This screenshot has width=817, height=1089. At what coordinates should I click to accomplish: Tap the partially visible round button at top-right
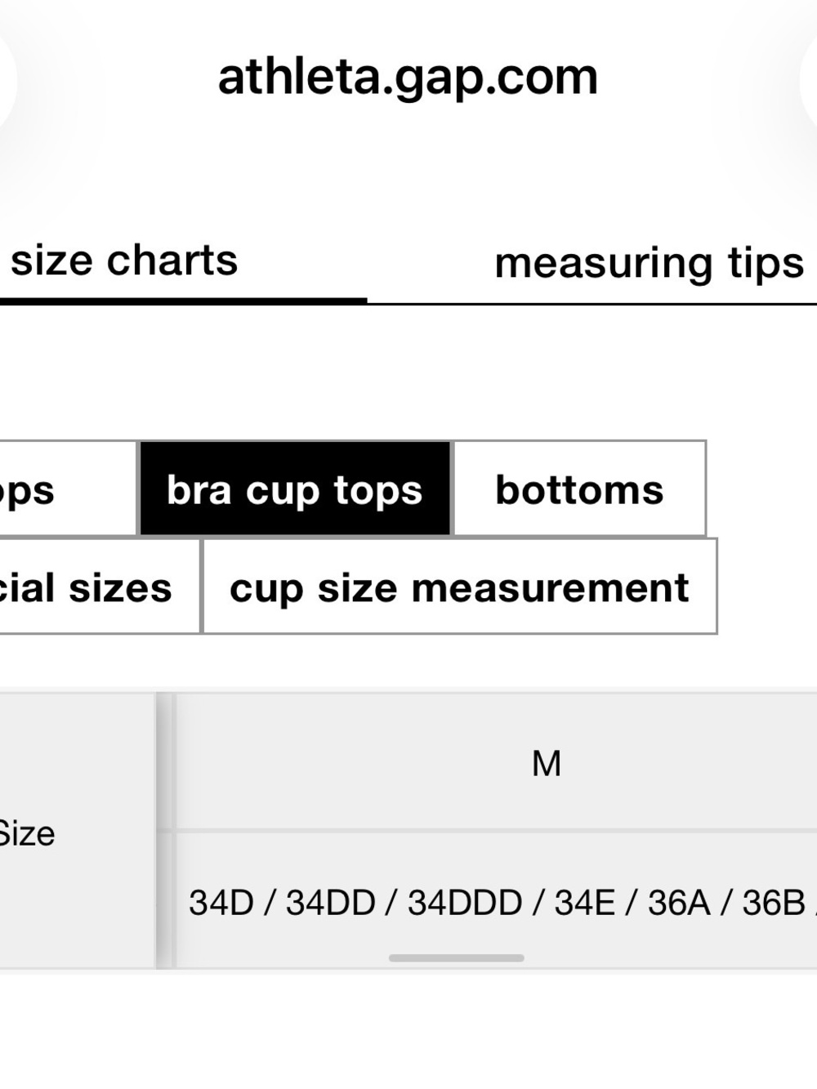(809, 82)
